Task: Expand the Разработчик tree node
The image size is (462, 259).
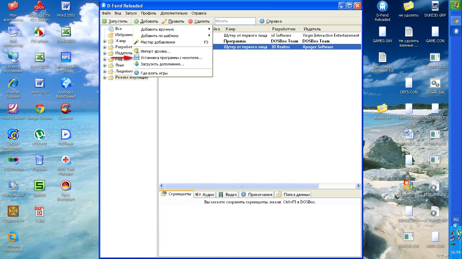Action: point(105,47)
